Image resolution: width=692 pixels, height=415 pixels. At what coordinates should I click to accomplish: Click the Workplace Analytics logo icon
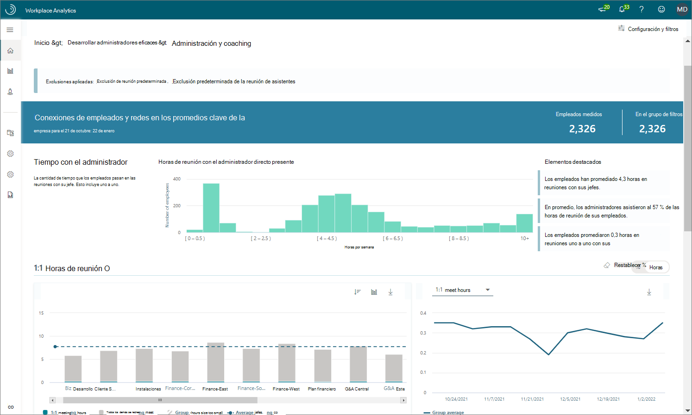10,10
